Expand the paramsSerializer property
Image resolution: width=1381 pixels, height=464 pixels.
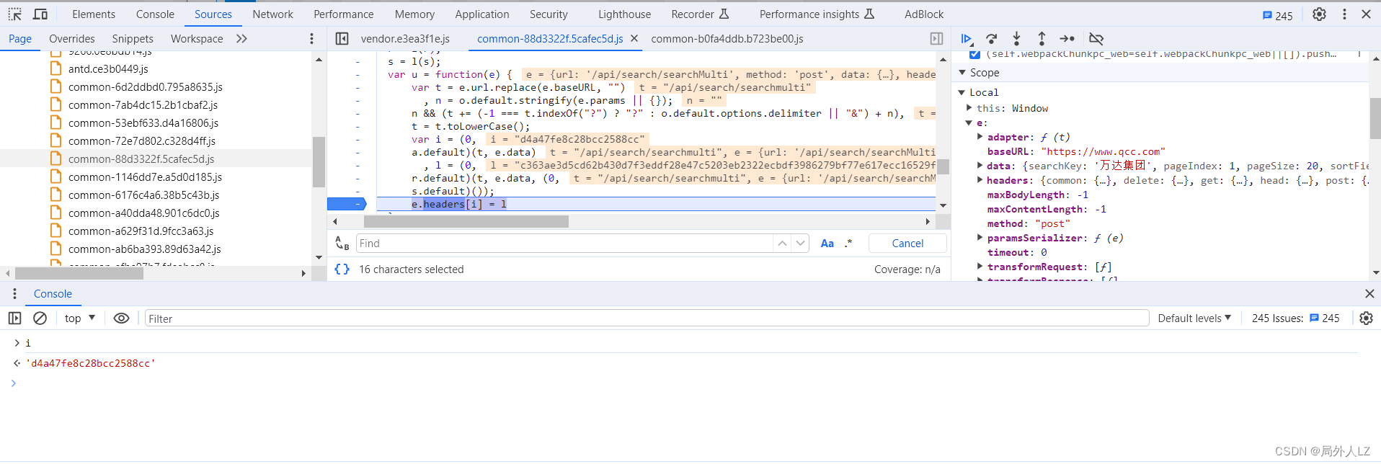(980, 237)
